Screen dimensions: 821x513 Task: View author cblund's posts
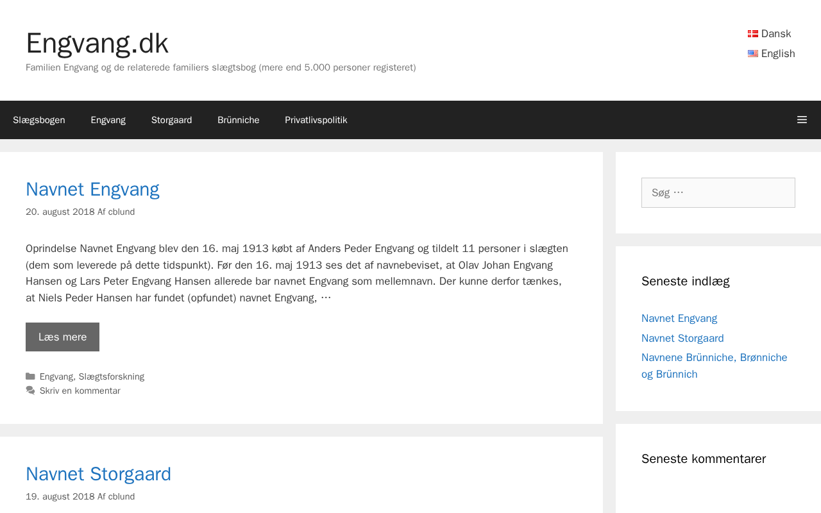pyautogui.click(x=121, y=212)
